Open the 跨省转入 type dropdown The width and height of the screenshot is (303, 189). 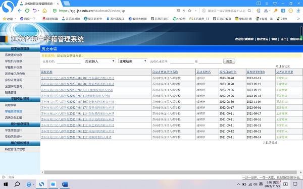[x=99, y=61]
